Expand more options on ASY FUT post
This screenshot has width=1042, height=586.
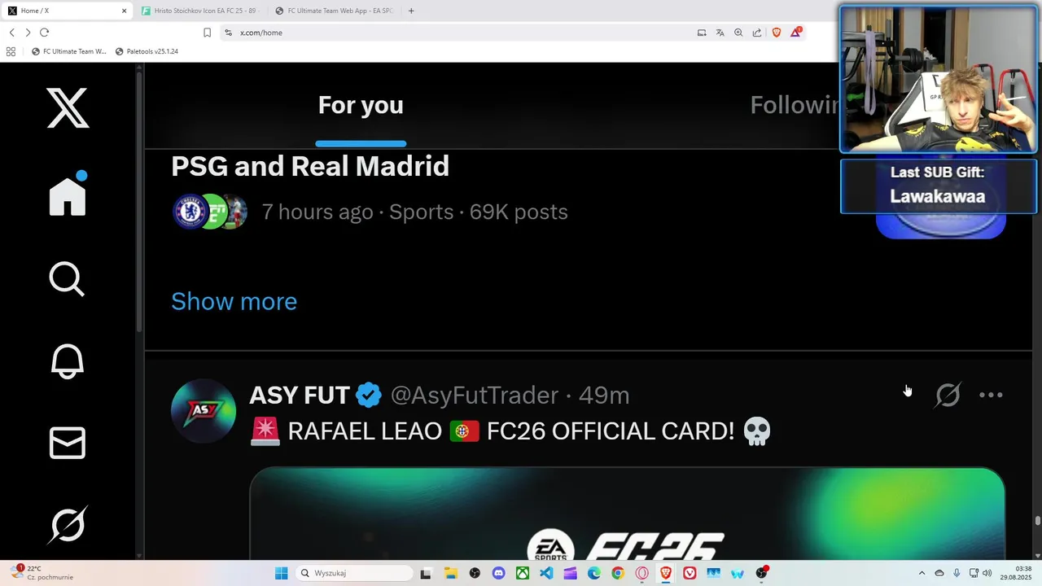tap(991, 396)
